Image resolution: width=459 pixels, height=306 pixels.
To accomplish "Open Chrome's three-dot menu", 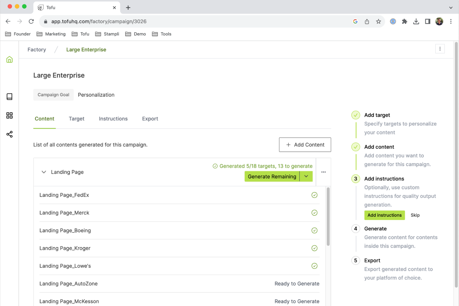I will [451, 21].
